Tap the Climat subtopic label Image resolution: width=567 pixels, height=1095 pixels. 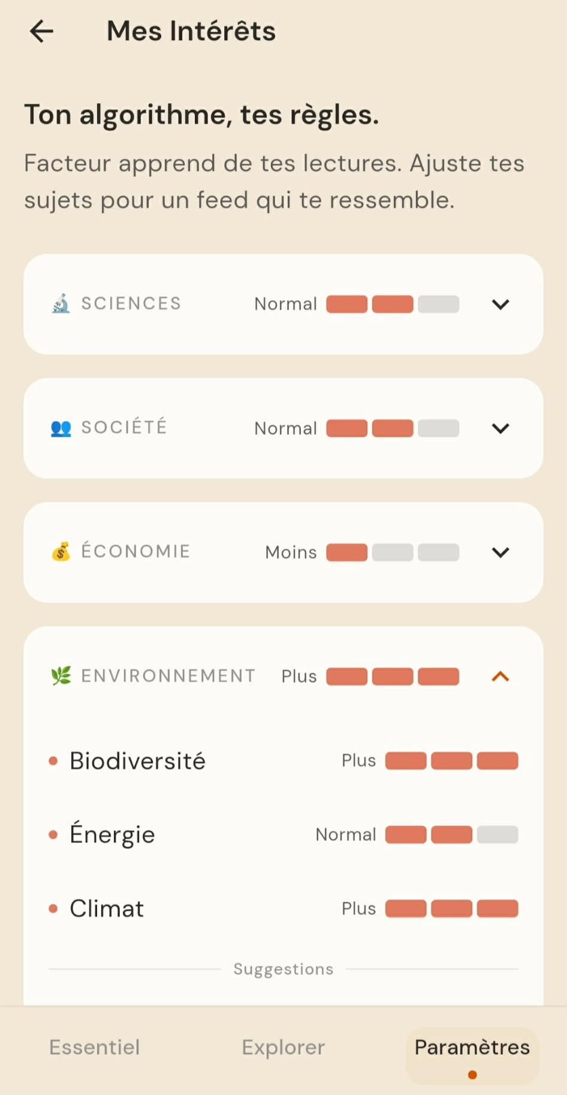click(x=107, y=908)
